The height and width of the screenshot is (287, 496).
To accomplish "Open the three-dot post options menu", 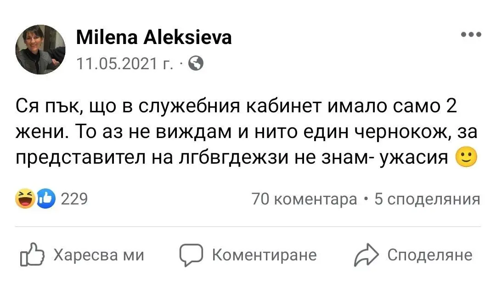I will 472,35.
